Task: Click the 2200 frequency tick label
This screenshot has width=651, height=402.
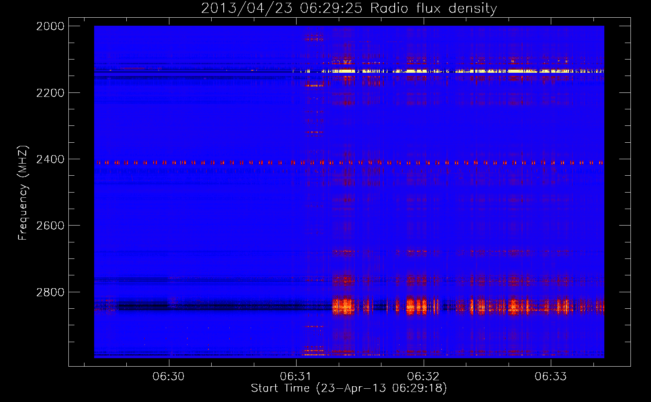Action: (x=50, y=93)
